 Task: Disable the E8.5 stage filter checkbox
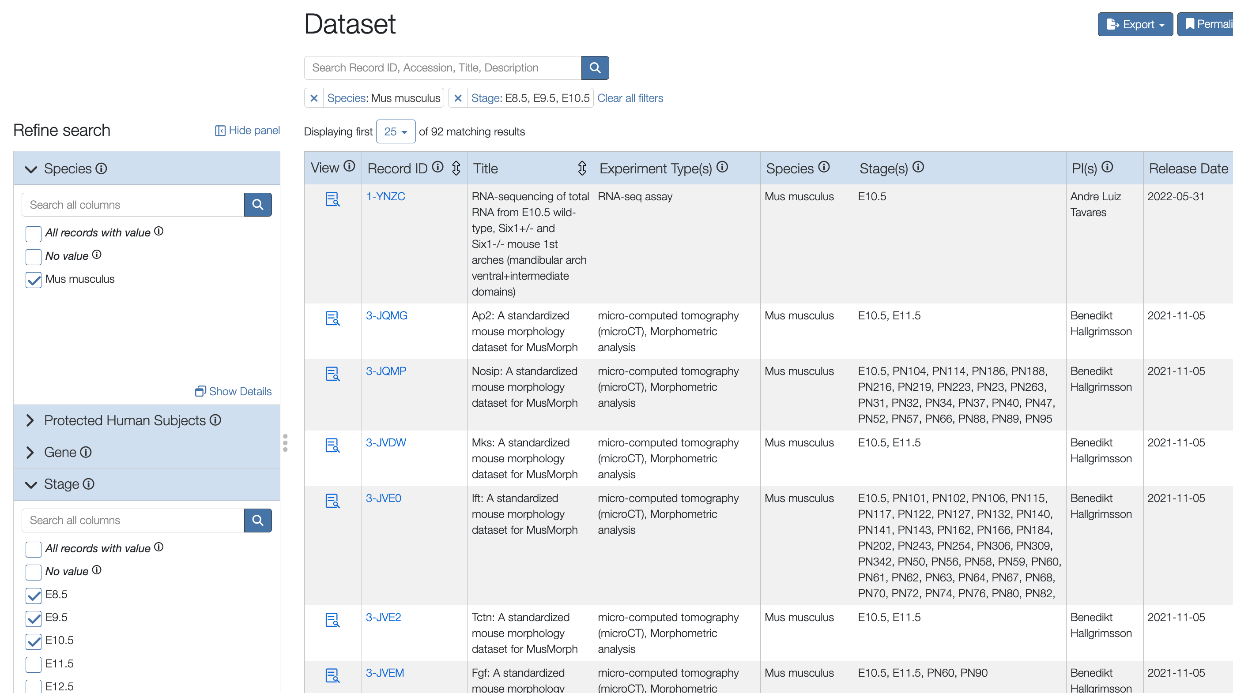click(x=33, y=595)
